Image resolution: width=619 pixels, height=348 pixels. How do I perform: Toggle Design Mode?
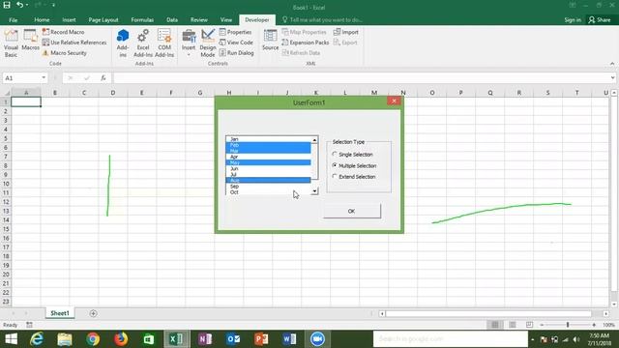coord(208,43)
